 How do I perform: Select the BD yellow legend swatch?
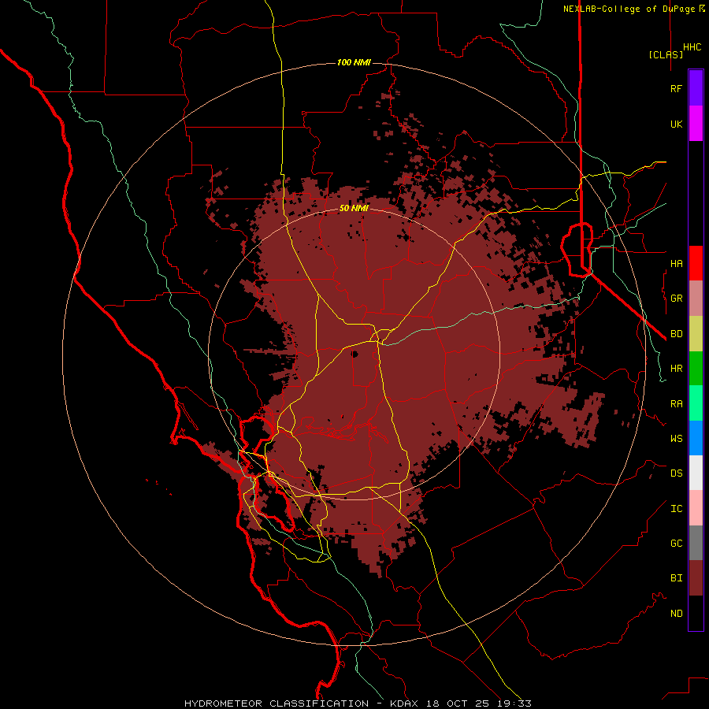(696, 334)
